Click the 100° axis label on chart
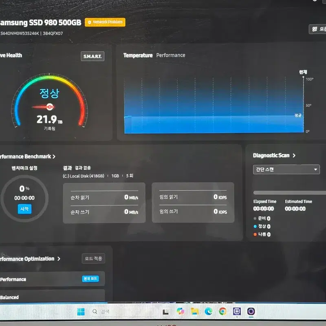 click(310, 79)
